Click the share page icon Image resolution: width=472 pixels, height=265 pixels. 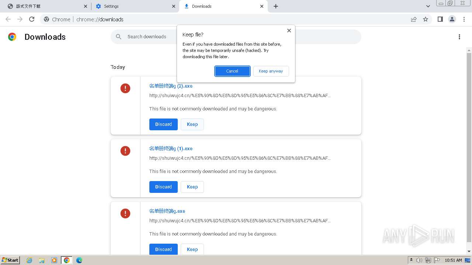pos(414,19)
